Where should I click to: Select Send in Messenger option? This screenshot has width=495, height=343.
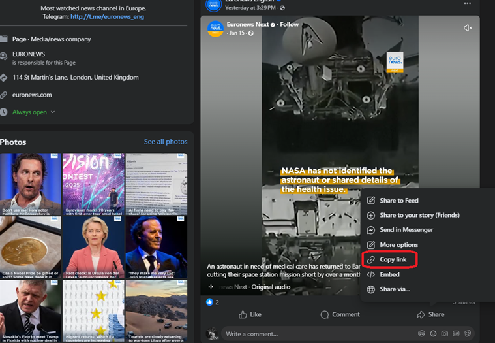point(406,230)
